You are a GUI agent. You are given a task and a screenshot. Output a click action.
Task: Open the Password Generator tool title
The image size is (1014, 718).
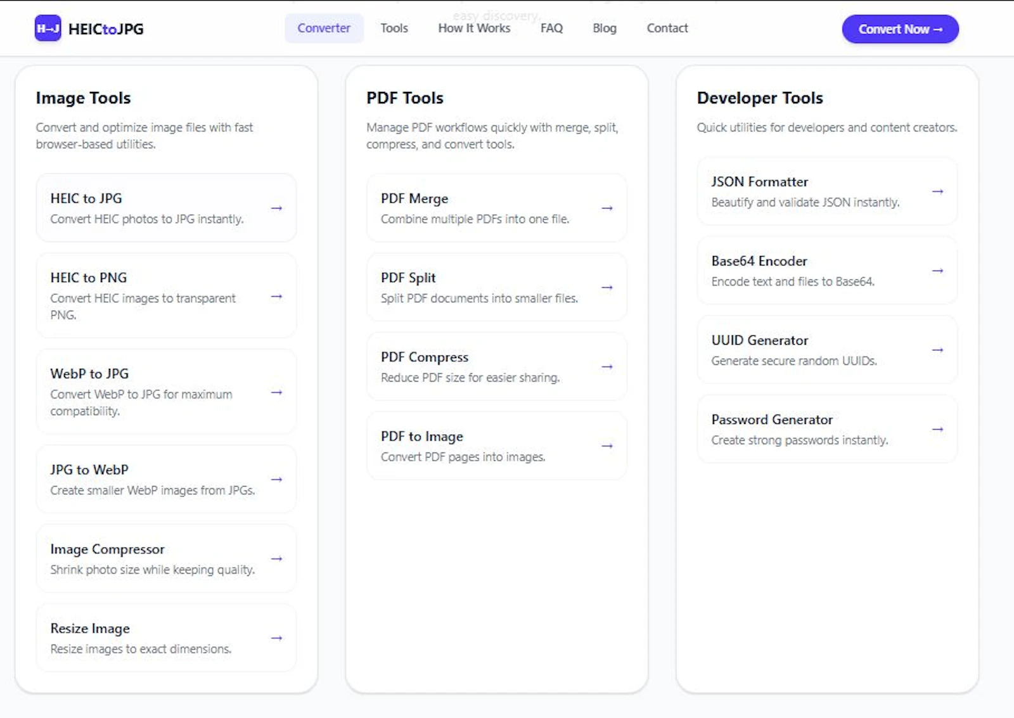coord(772,420)
